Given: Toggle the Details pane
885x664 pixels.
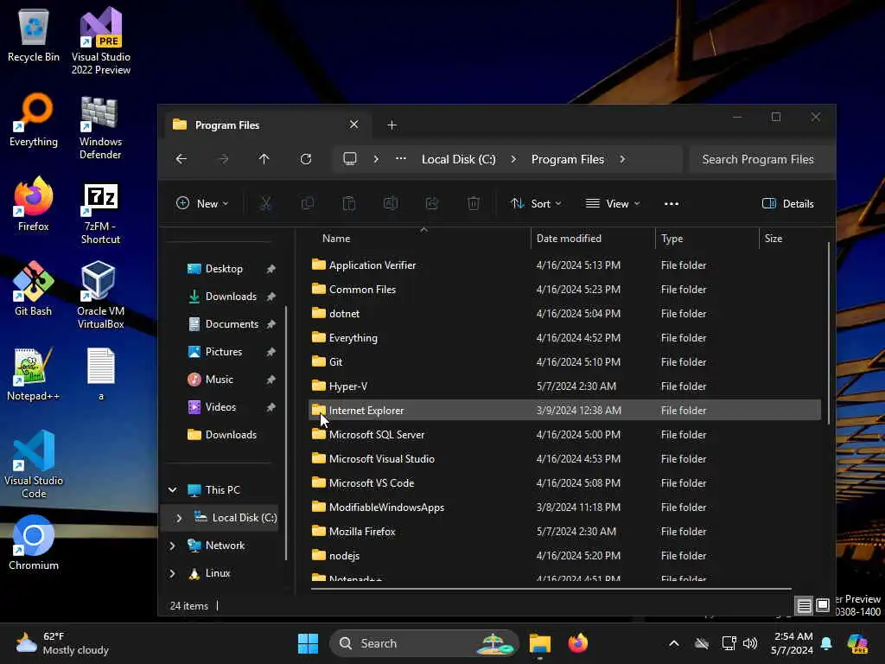Looking at the screenshot, I should 788,204.
